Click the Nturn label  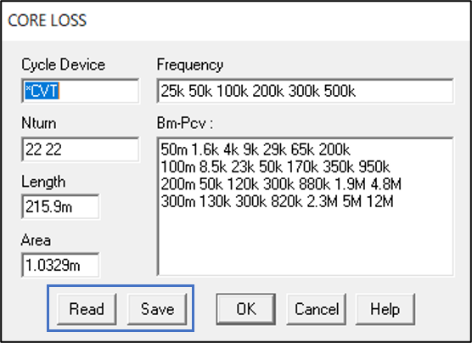[x=39, y=123]
